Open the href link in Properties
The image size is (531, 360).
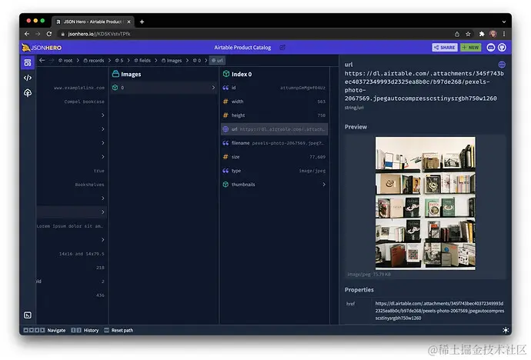(439, 311)
